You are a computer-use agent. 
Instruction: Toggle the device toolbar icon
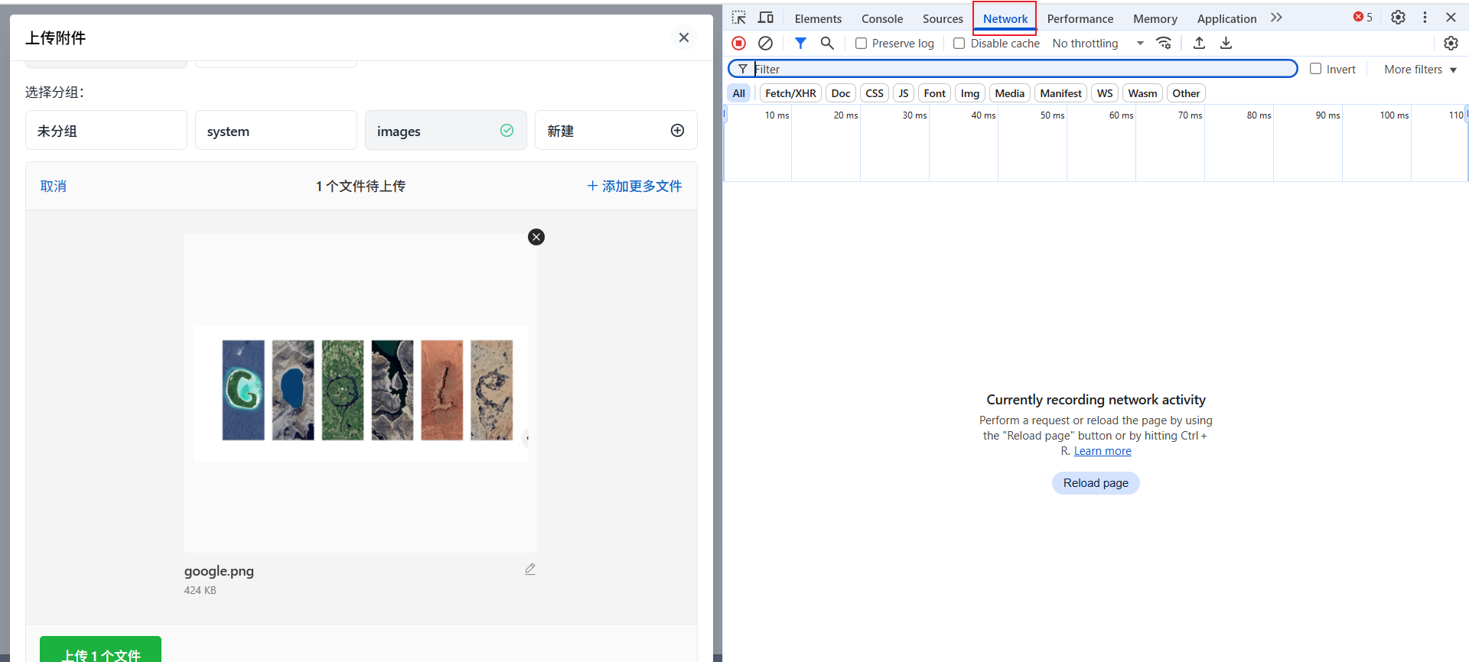tap(766, 18)
